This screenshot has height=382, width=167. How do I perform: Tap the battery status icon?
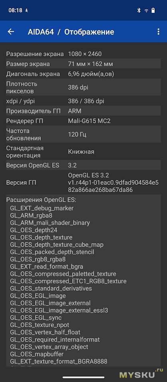[153, 10]
